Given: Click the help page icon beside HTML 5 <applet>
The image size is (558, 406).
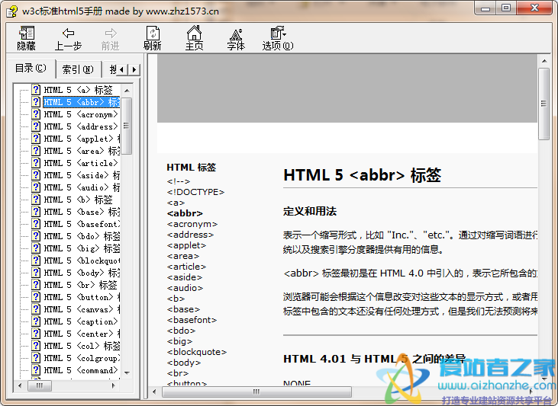Looking at the screenshot, I should point(36,138).
